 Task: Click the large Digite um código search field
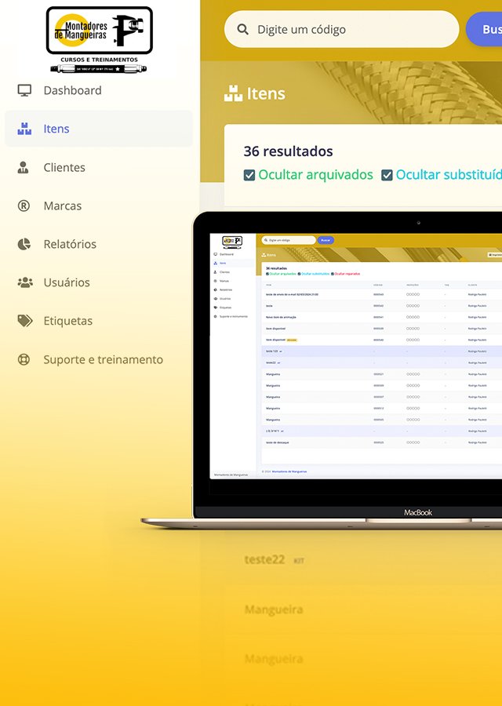pos(342,29)
